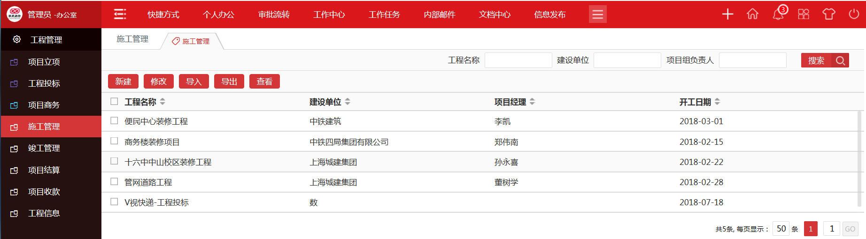Open the theme shirt icon
Image resolution: width=866 pixels, height=239 pixels.
pos(828,14)
